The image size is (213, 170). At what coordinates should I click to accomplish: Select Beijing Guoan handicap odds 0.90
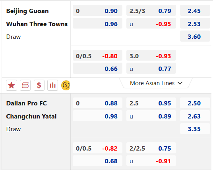[97, 10]
